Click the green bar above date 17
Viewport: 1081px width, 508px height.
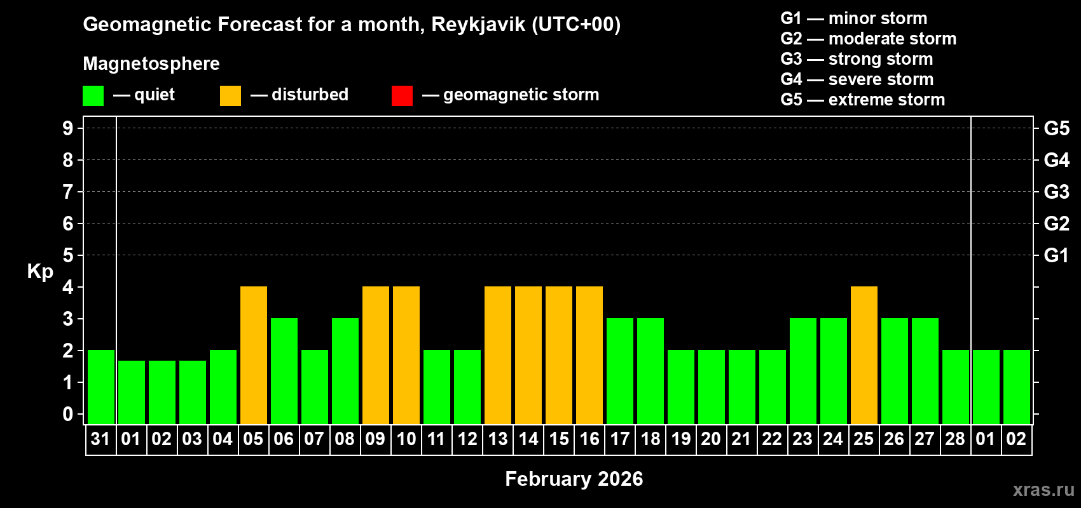click(620, 371)
